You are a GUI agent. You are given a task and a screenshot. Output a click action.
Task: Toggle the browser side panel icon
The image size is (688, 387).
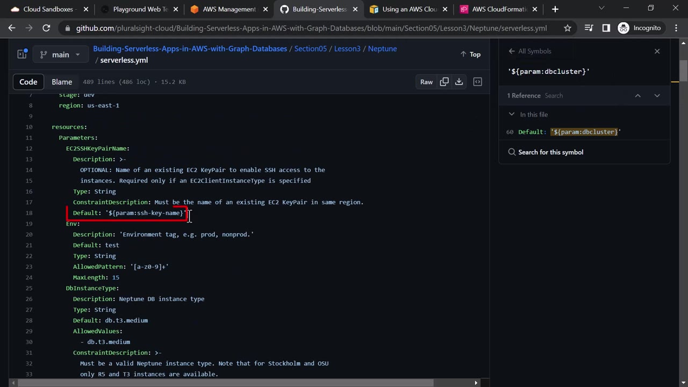click(606, 28)
